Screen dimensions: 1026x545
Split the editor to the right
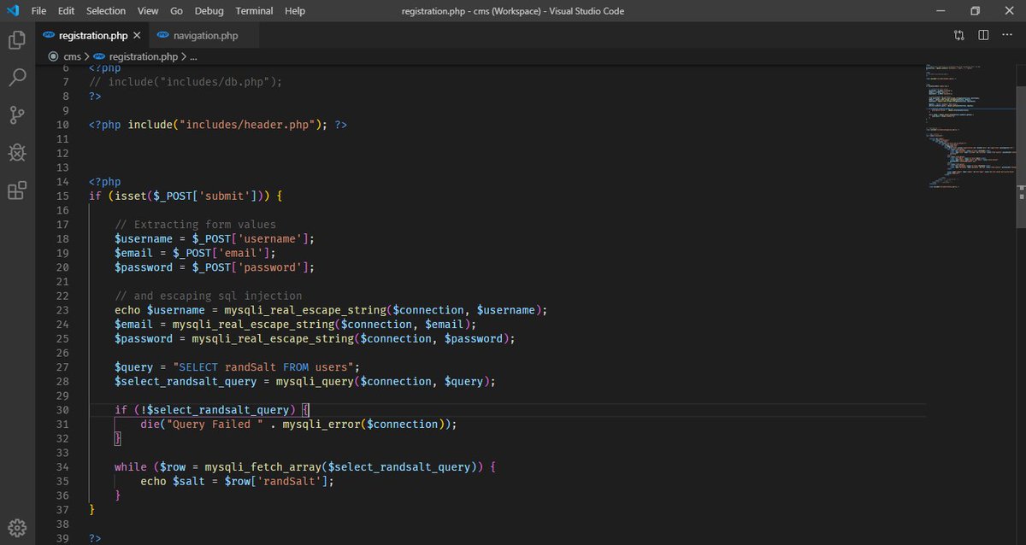point(983,35)
